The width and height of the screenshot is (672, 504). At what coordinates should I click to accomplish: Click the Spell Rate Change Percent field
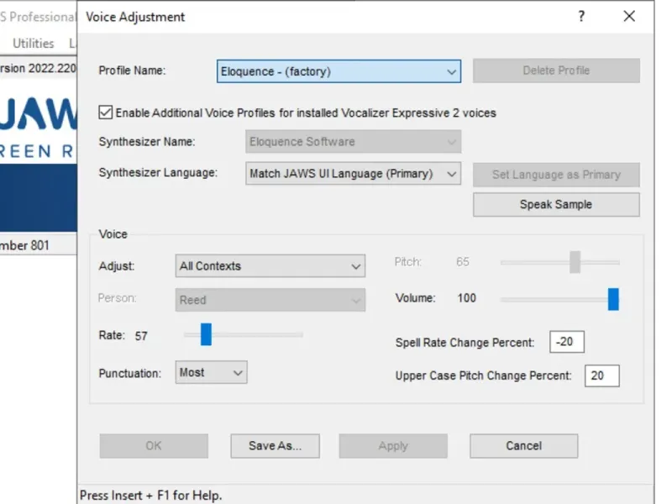click(567, 342)
